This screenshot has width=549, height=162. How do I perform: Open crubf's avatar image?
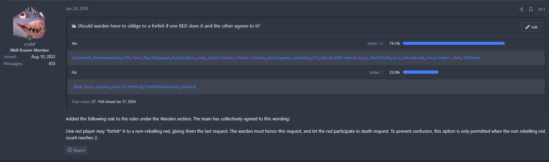click(29, 22)
